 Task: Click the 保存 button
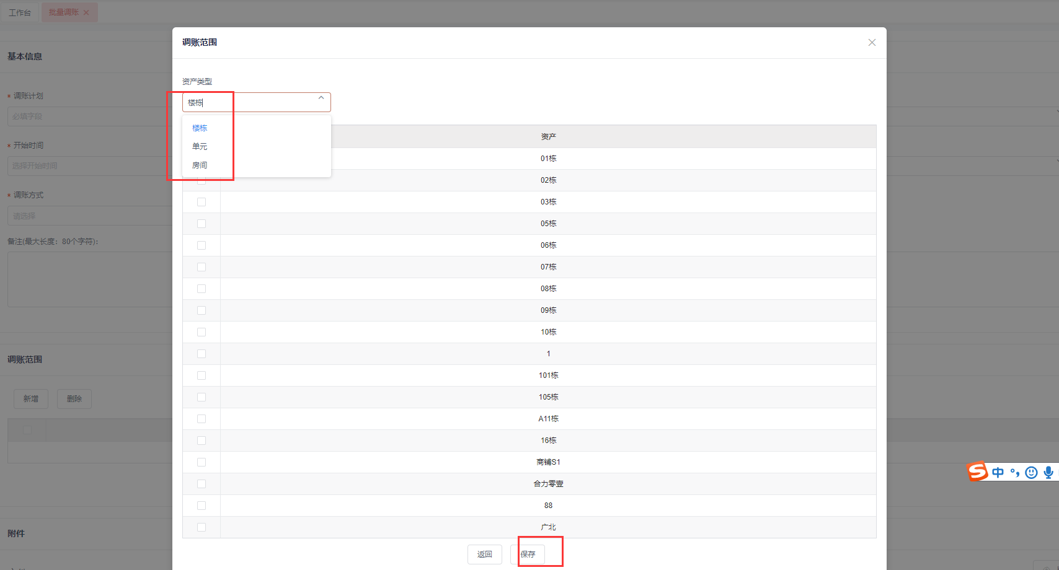(528, 555)
